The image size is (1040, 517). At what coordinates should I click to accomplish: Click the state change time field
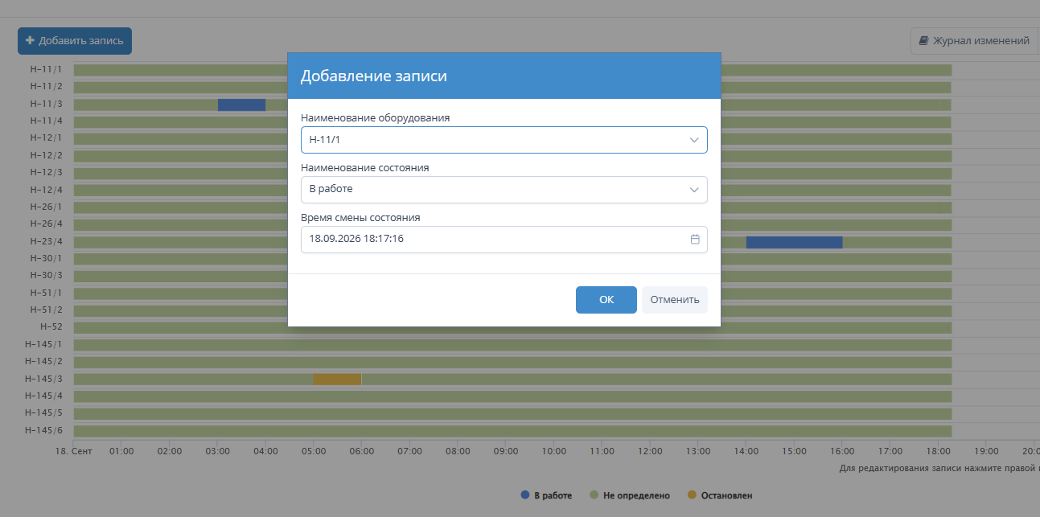504,240
